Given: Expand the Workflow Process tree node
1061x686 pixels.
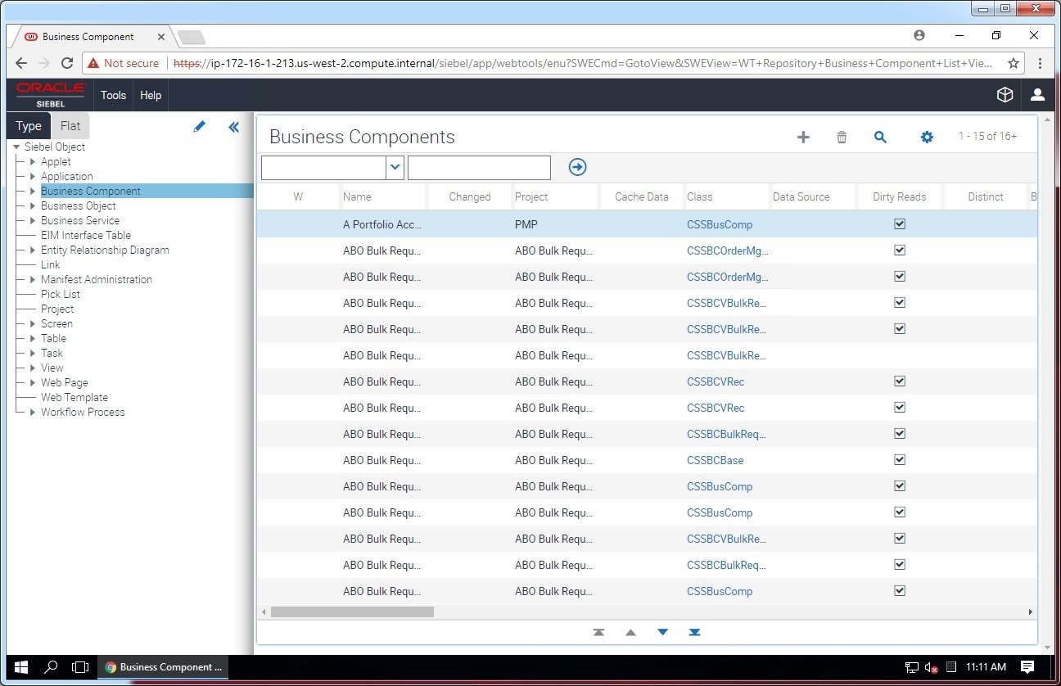Looking at the screenshot, I should (33, 413).
